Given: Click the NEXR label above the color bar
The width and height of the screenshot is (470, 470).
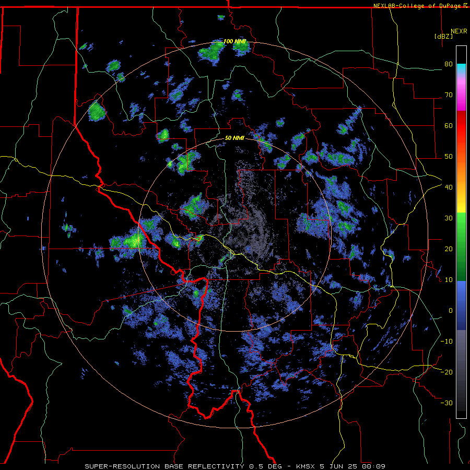Looking at the screenshot, I should (459, 31).
